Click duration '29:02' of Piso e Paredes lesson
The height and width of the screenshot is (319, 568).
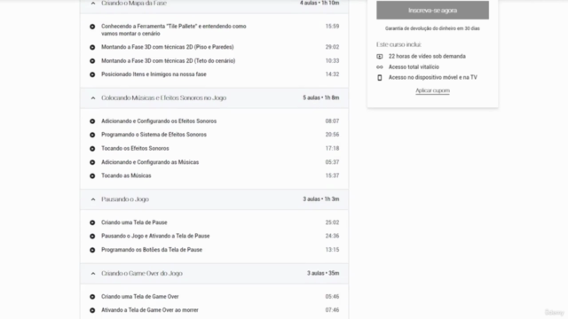pos(332,47)
